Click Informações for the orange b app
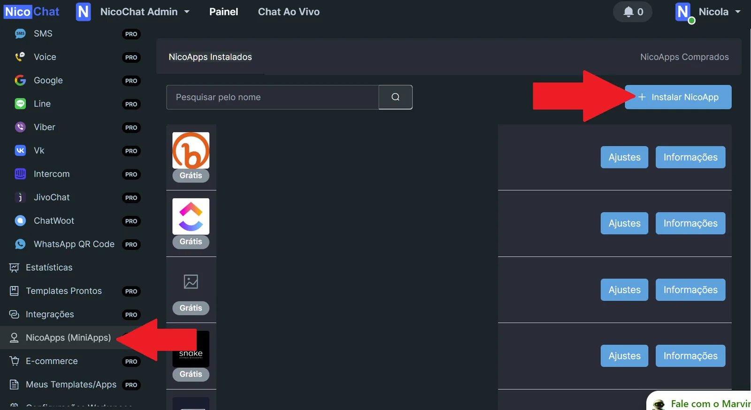Viewport: 751px width, 410px height. click(690, 157)
